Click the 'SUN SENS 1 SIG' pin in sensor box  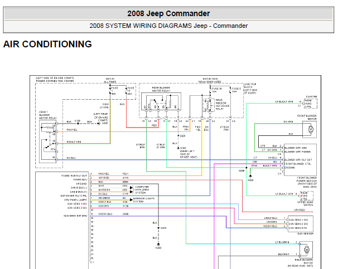coord(298,220)
